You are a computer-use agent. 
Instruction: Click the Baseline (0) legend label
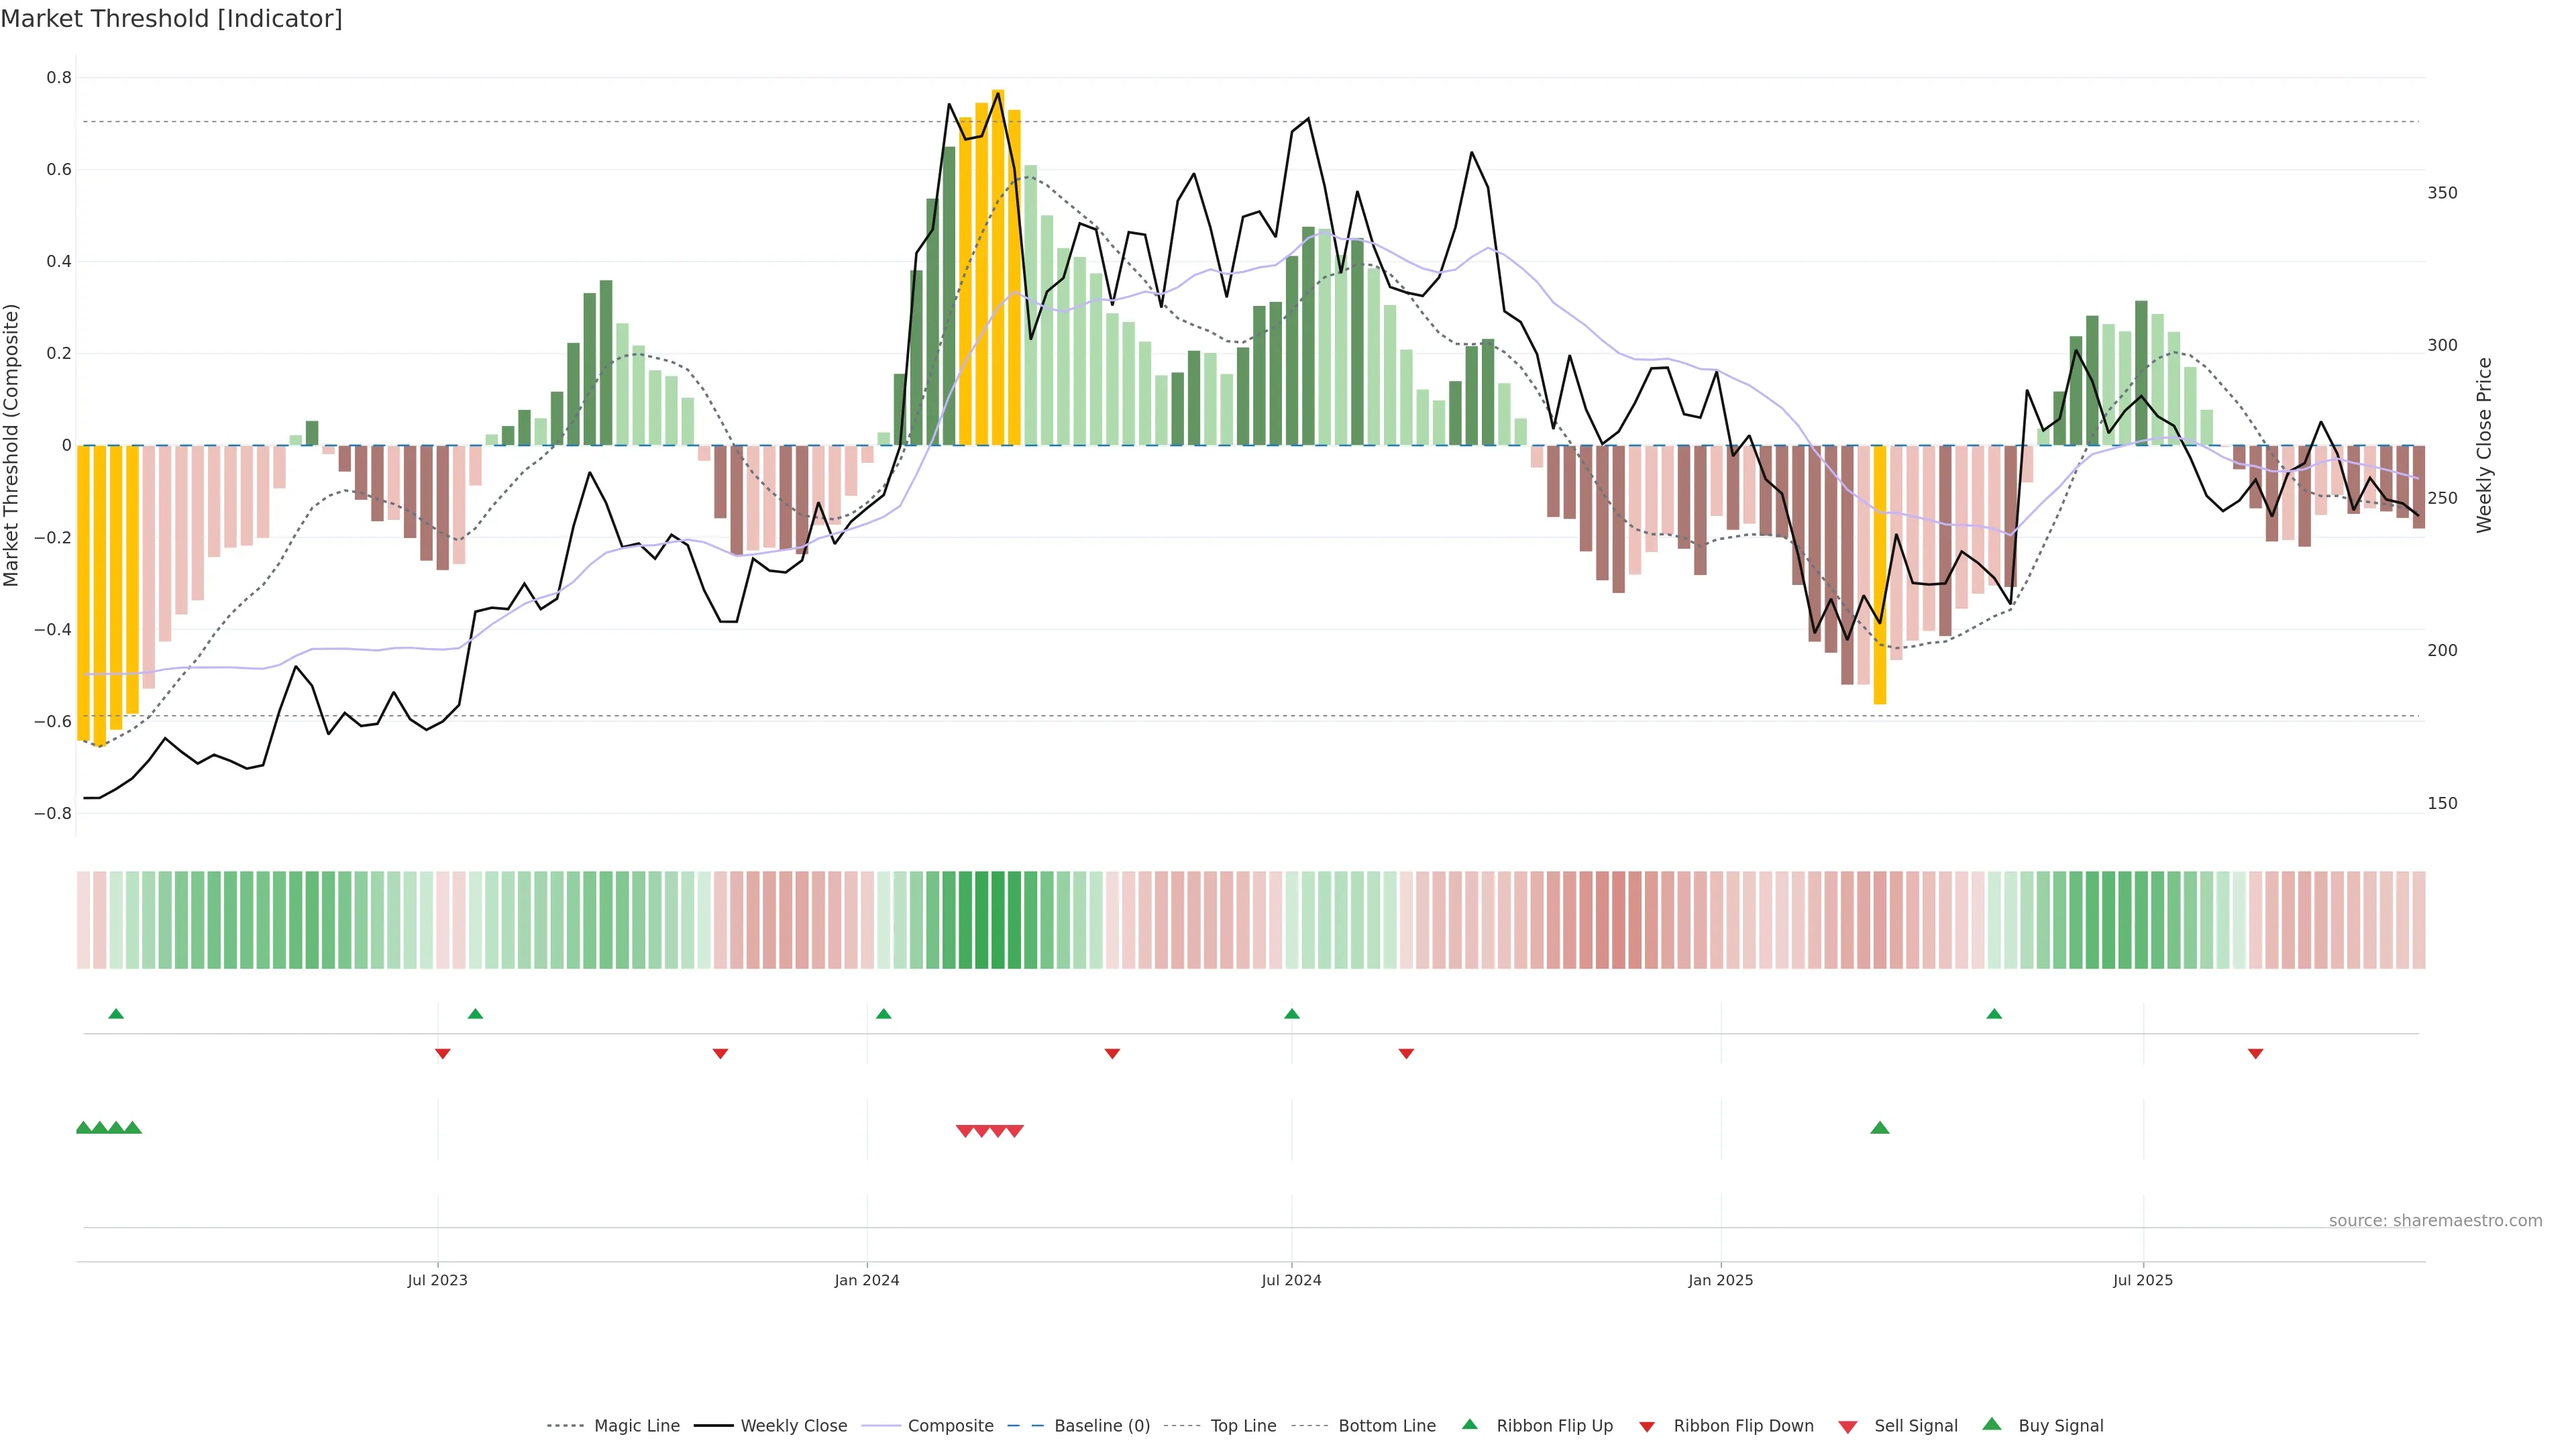[1102, 1426]
